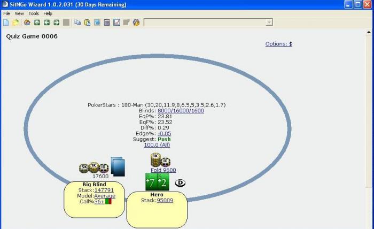374x229 pixels.
Task: Click the Copy toolbar icon
Action: (77, 22)
